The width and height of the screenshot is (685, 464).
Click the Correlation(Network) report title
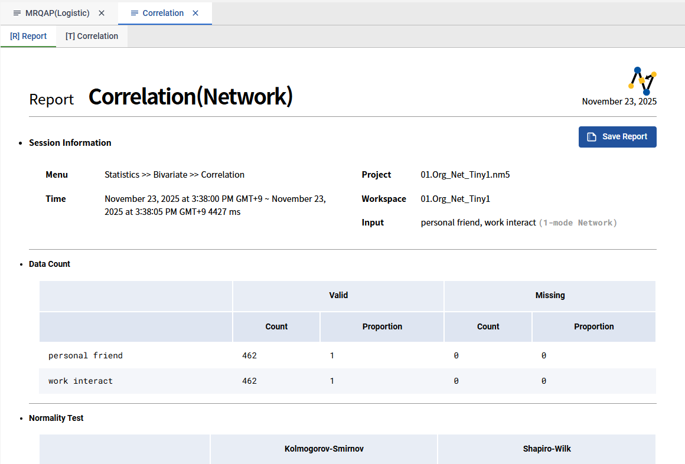tap(191, 97)
